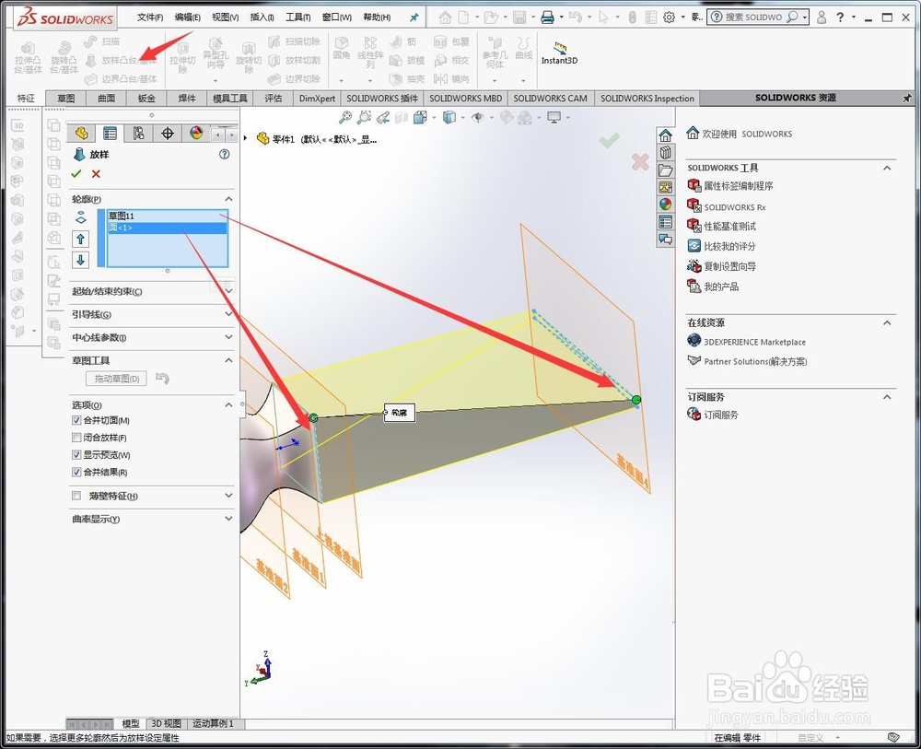Enable 闭合放样(F) checkbox
921x749 pixels.
[76, 437]
